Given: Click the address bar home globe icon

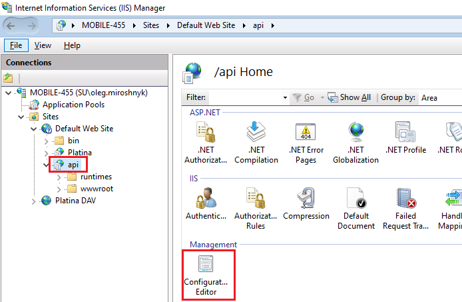Looking at the screenshot, I should tap(61, 25).
